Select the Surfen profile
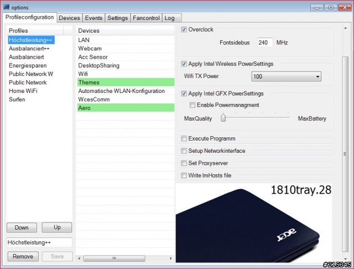 tap(17, 100)
